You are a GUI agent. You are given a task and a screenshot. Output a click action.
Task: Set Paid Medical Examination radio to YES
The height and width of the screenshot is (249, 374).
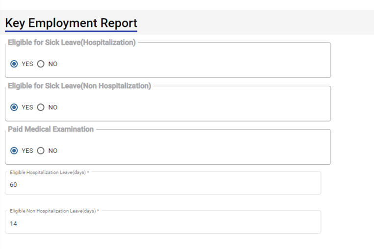click(x=14, y=150)
